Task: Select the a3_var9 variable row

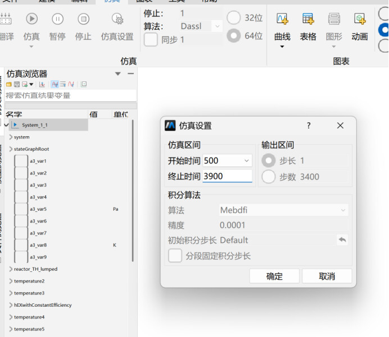Action: coord(38,257)
